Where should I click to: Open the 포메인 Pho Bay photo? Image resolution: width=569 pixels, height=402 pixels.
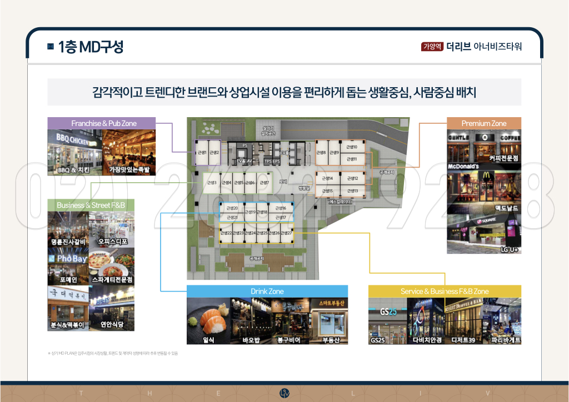point(68,267)
